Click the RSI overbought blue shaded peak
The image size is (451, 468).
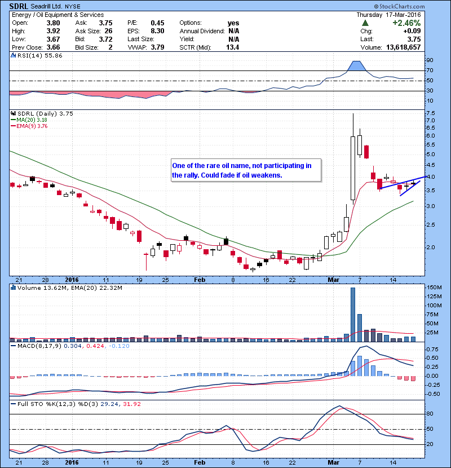click(357, 65)
